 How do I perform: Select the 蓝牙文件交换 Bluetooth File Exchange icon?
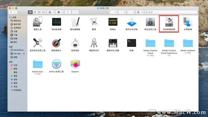tap(131, 22)
